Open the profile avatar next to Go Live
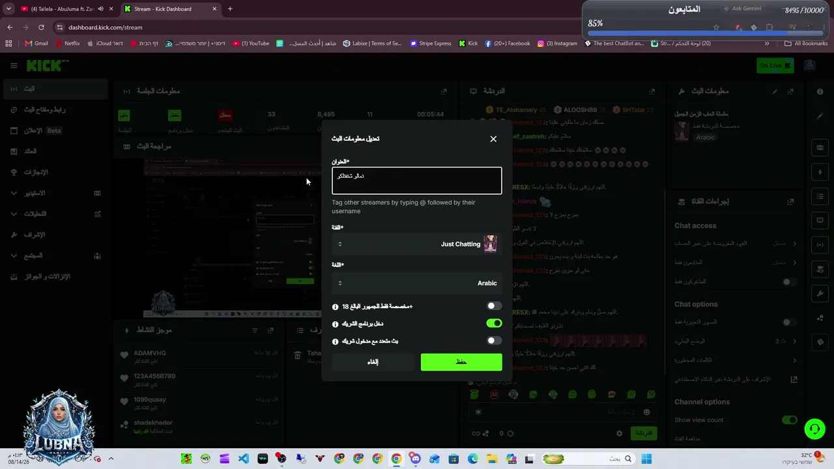This screenshot has width=834, height=469. point(809,65)
